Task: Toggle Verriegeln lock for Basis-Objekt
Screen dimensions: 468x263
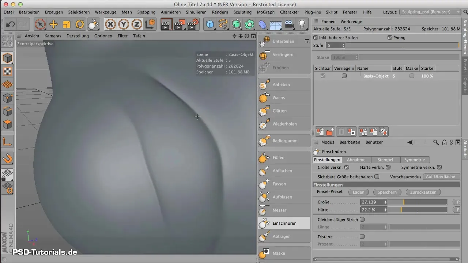Action: [x=344, y=76]
